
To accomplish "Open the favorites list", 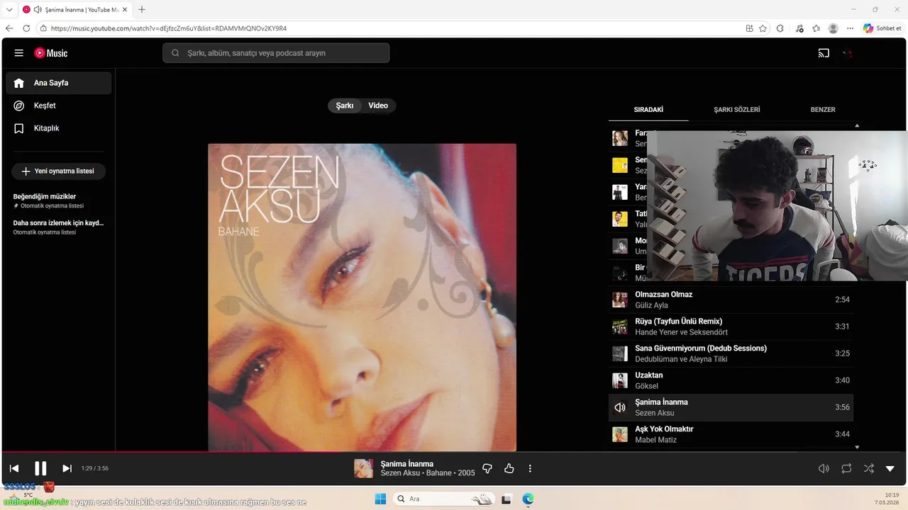I will (816, 28).
